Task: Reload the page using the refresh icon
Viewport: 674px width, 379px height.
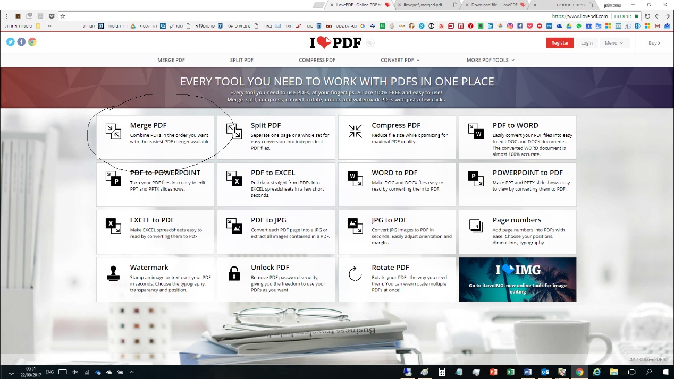Action: tap(648, 16)
